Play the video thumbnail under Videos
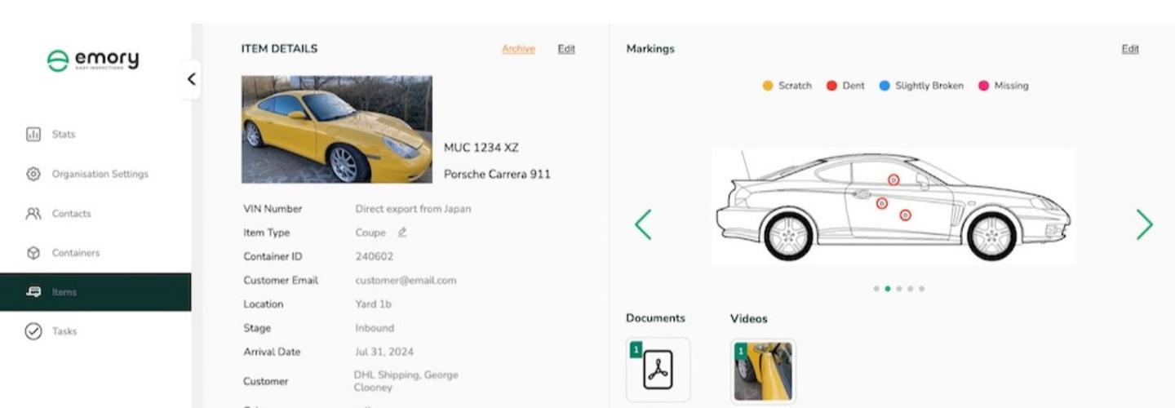1175x408 pixels. click(x=763, y=371)
